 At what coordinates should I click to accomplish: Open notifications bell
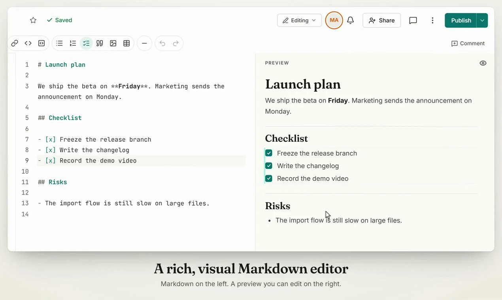(350, 21)
